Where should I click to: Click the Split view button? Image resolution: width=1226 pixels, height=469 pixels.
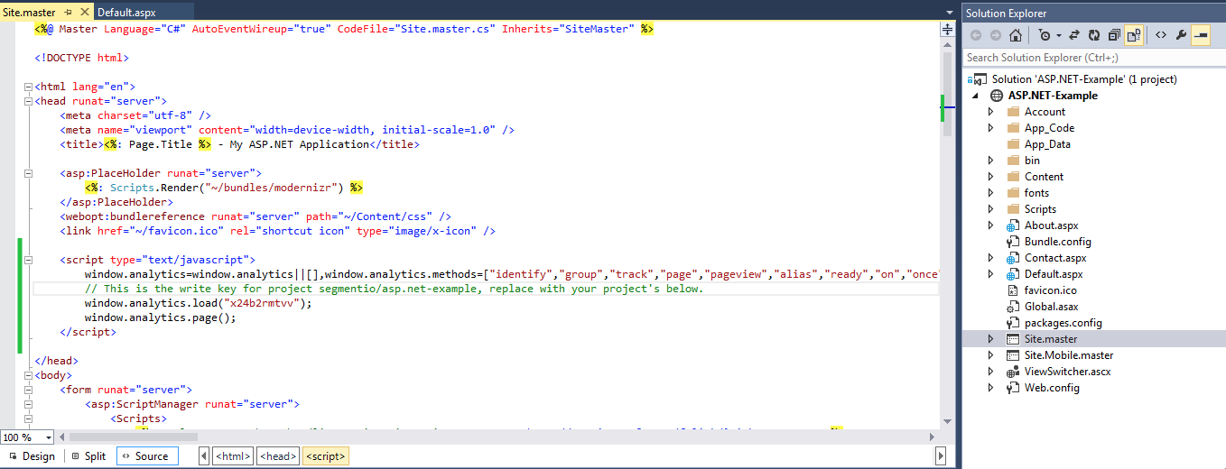pos(88,456)
